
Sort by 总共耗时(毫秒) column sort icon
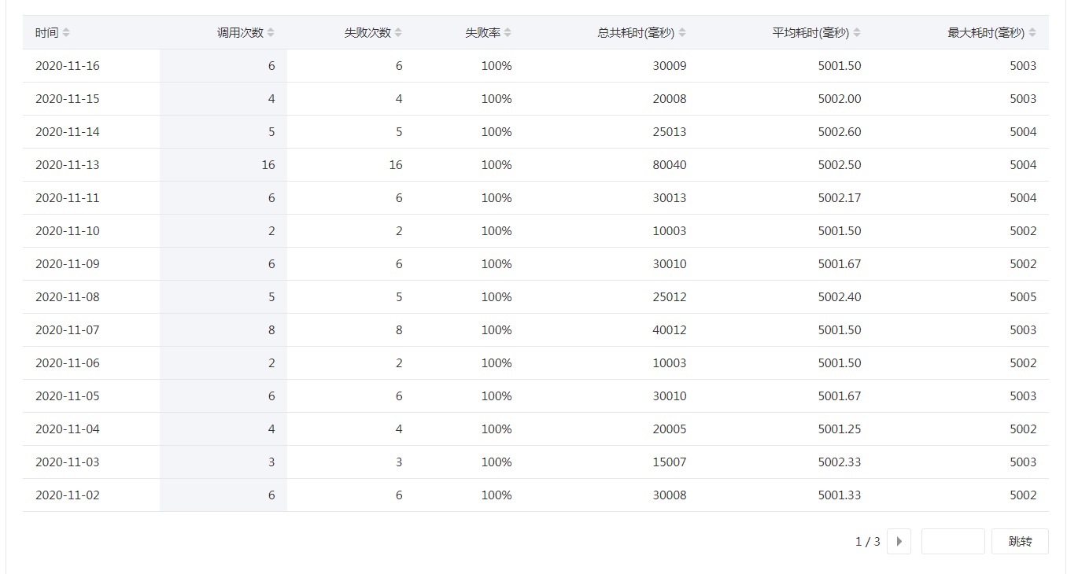[x=682, y=32]
